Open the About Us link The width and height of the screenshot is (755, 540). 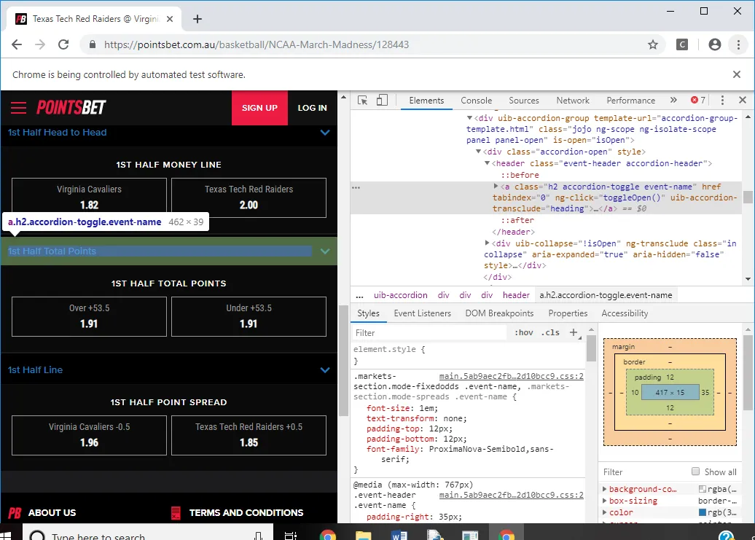pos(52,512)
